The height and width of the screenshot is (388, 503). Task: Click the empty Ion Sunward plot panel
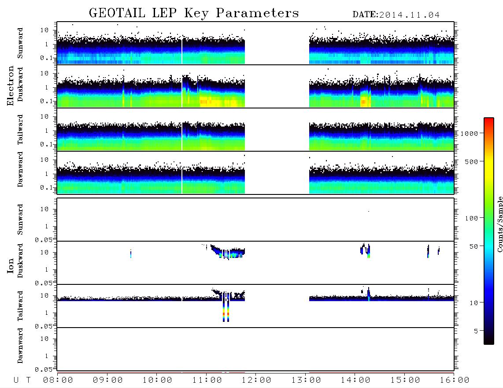point(255,220)
